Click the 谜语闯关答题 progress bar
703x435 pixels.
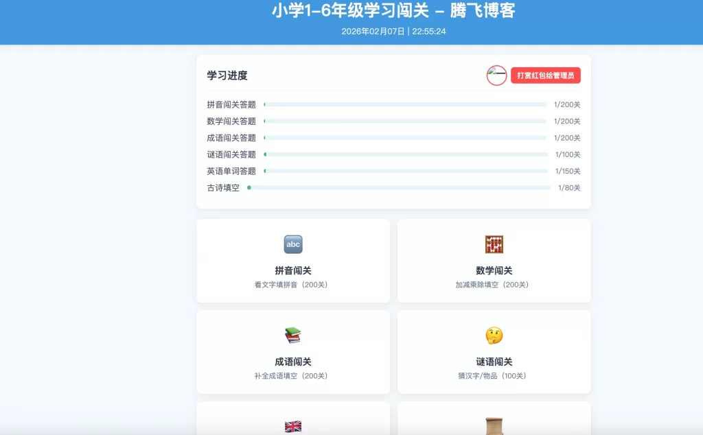coord(406,154)
